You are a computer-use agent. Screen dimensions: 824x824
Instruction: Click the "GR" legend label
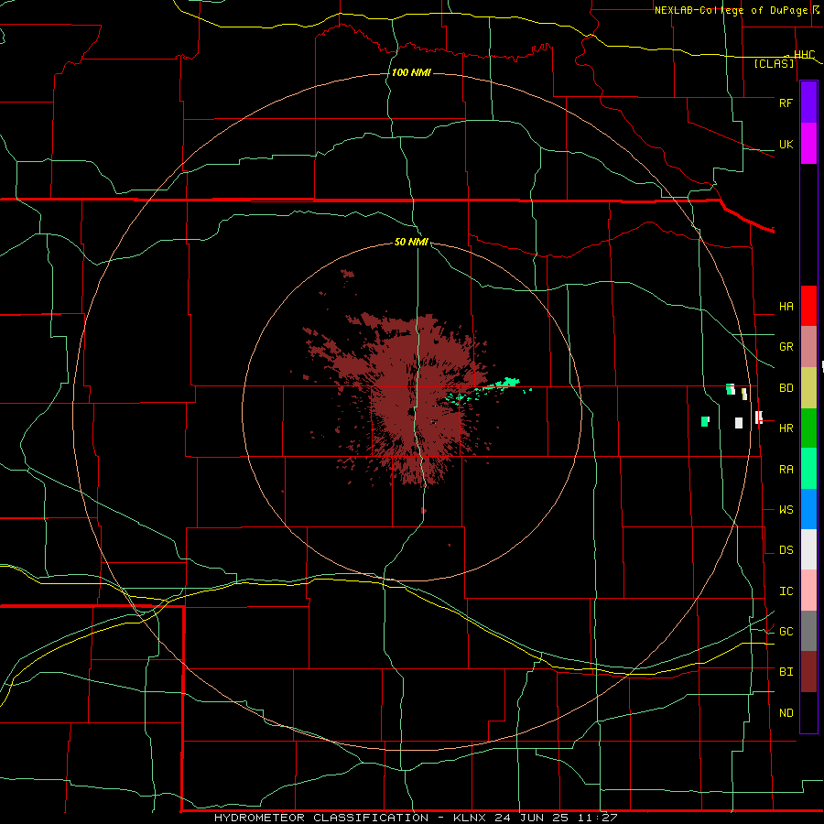point(786,347)
